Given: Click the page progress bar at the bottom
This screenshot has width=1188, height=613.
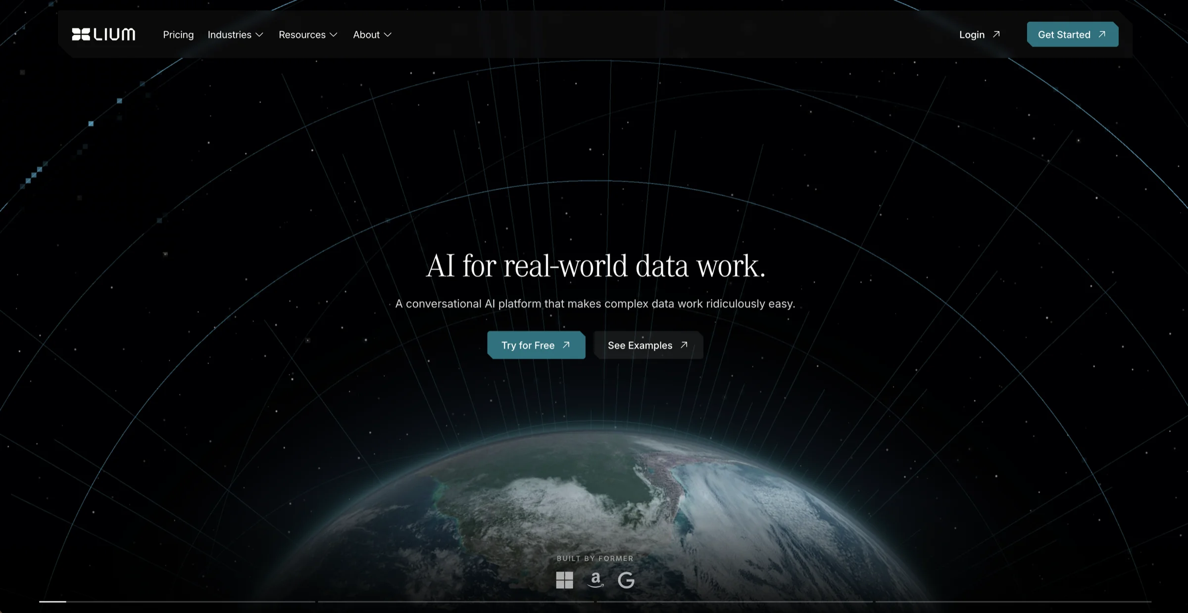Looking at the screenshot, I should tap(595, 602).
